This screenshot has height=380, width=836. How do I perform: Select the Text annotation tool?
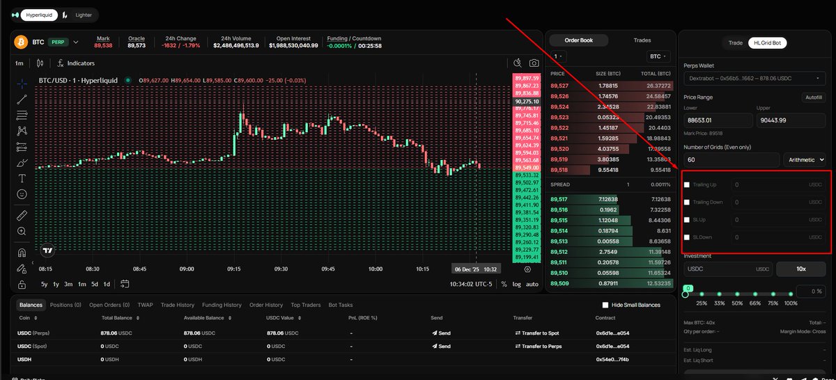(x=22, y=178)
